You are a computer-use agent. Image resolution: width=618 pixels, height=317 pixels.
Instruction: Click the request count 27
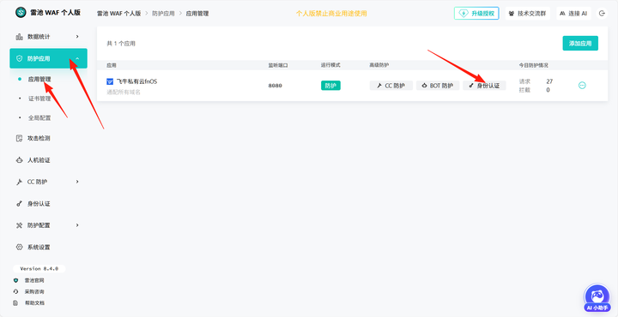pos(549,81)
